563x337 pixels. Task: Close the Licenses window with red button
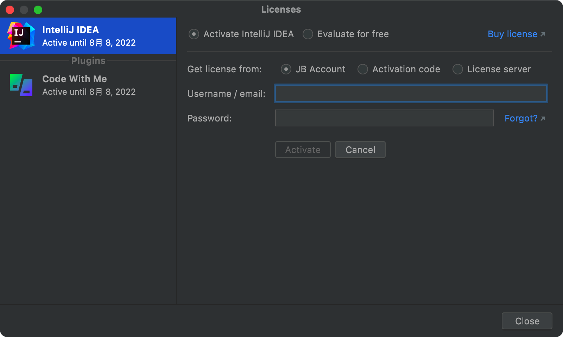10,9
